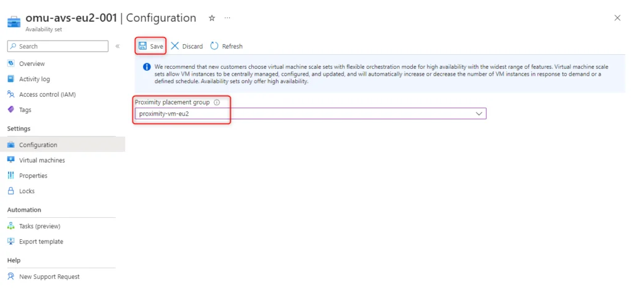Click the Configuration toolbox icon
This screenshot has width=631, height=299.
point(11,145)
